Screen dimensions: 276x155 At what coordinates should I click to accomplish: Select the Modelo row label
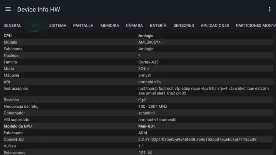point(10,42)
